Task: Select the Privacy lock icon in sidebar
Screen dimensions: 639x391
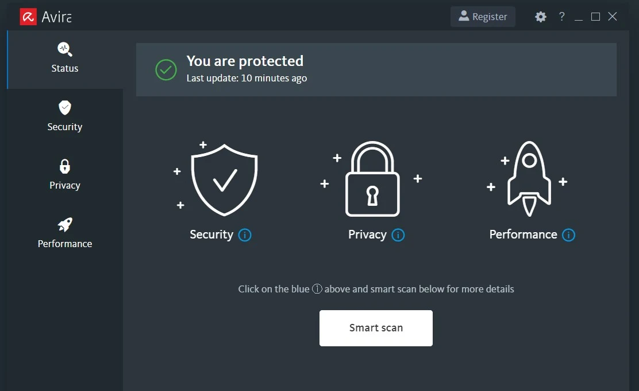Action: (x=64, y=166)
